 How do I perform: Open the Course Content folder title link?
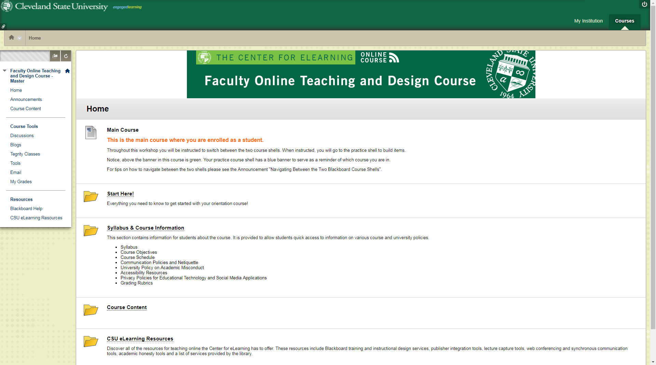127,307
